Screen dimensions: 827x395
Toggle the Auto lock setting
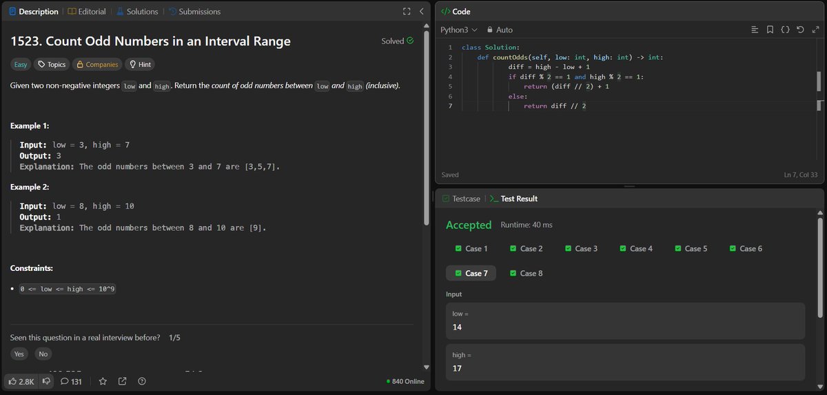pyautogui.click(x=500, y=30)
